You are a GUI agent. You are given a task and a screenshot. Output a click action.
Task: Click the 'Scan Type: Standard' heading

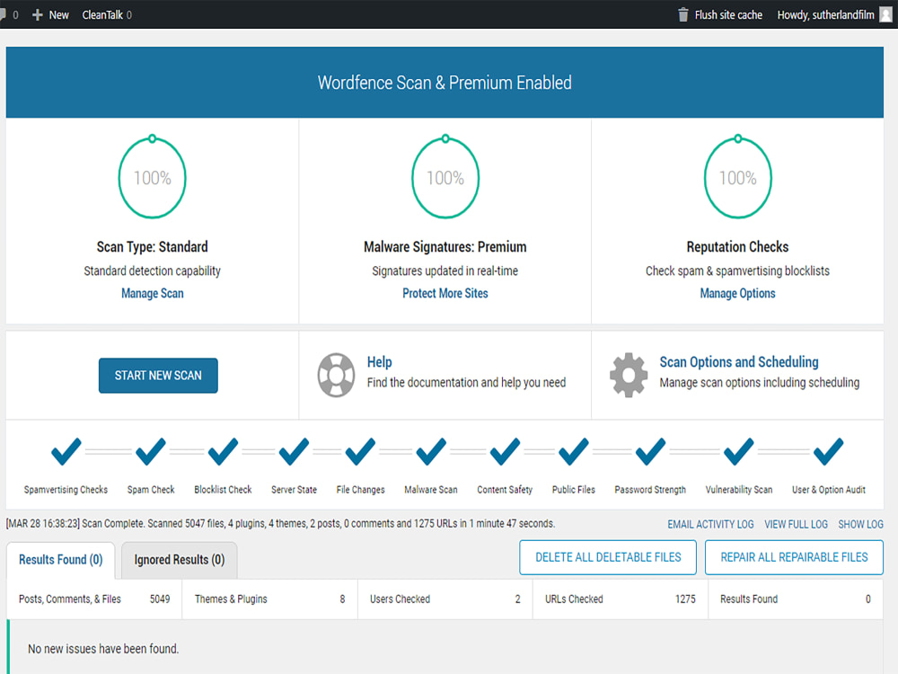click(153, 247)
